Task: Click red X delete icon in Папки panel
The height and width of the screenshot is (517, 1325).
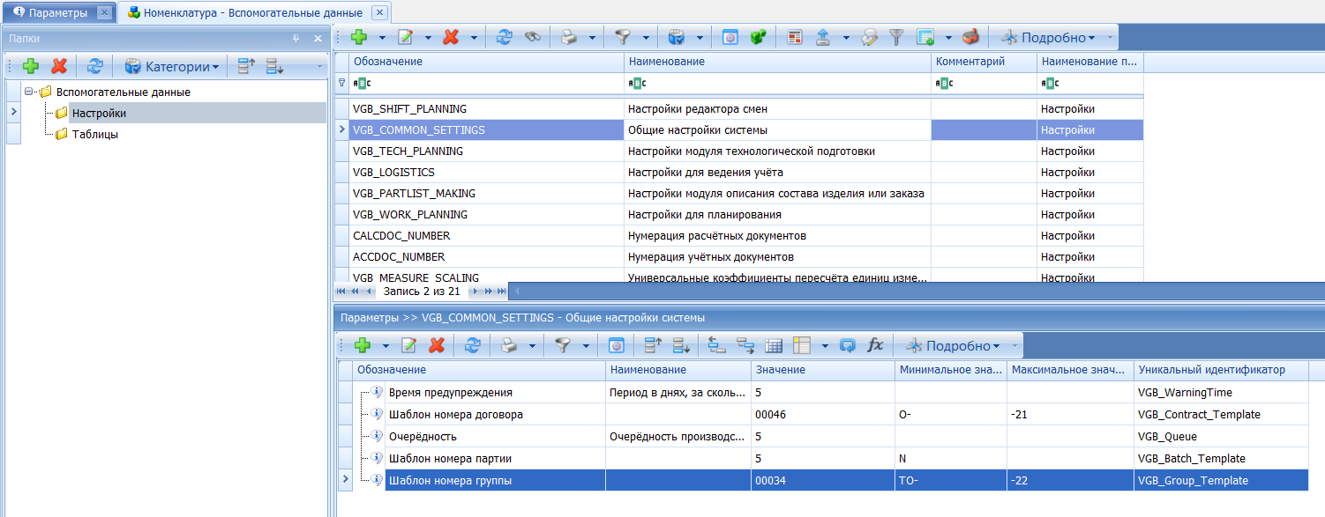Action: 59,67
